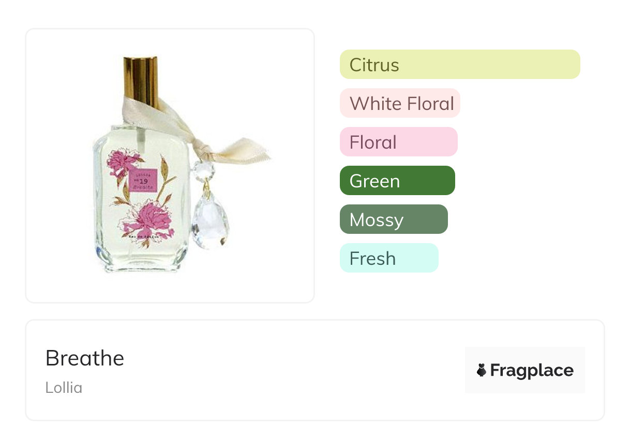Select the Citrus accord bar

tap(460, 65)
